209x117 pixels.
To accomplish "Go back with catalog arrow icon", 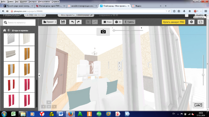I will click(x=9, y=31).
